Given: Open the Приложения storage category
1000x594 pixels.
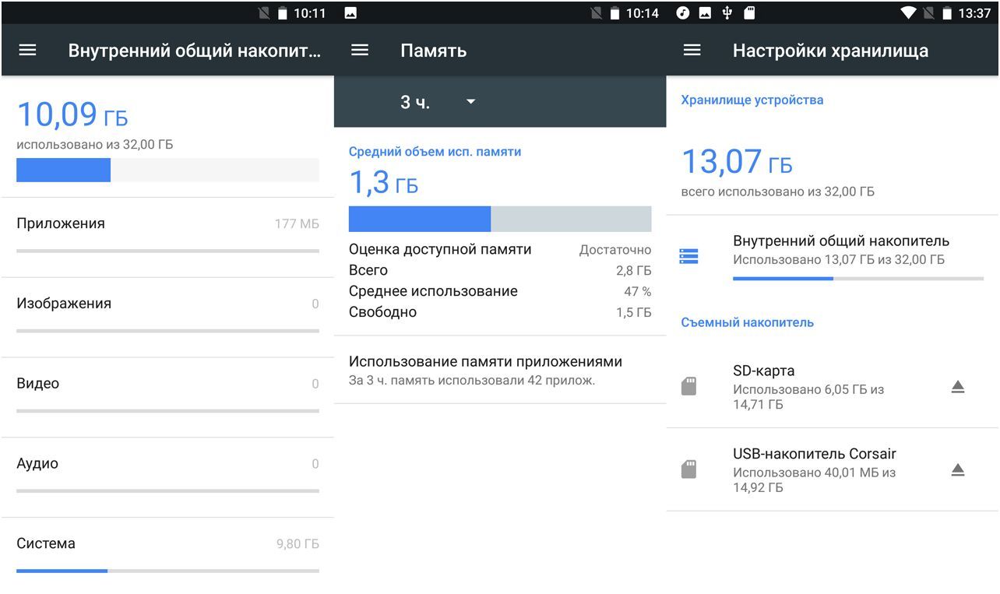Looking at the screenshot, I should point(167,223).
